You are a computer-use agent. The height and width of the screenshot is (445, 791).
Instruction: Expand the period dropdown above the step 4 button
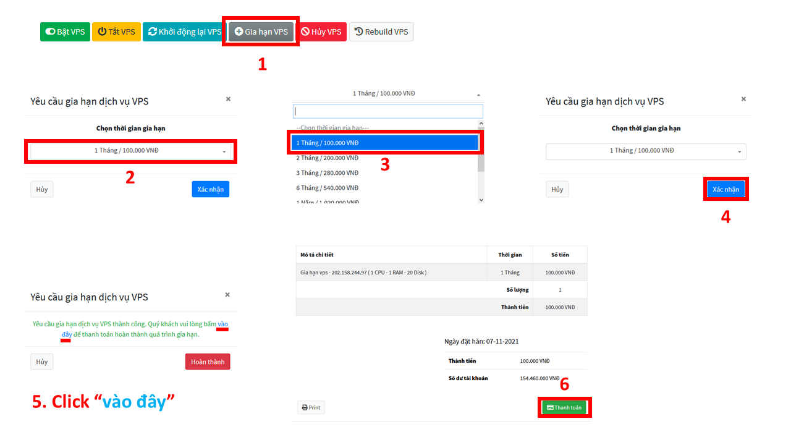click(x=645, y=151)
